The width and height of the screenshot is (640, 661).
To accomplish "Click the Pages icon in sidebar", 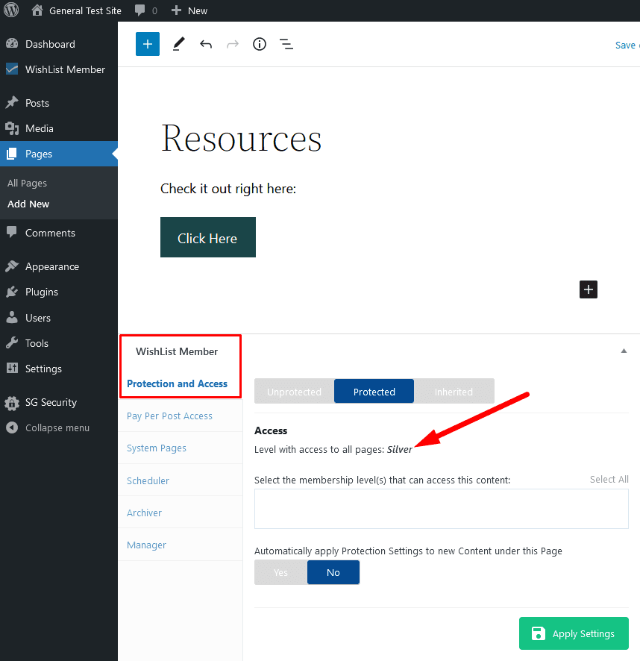I will (x=12, y=154).
